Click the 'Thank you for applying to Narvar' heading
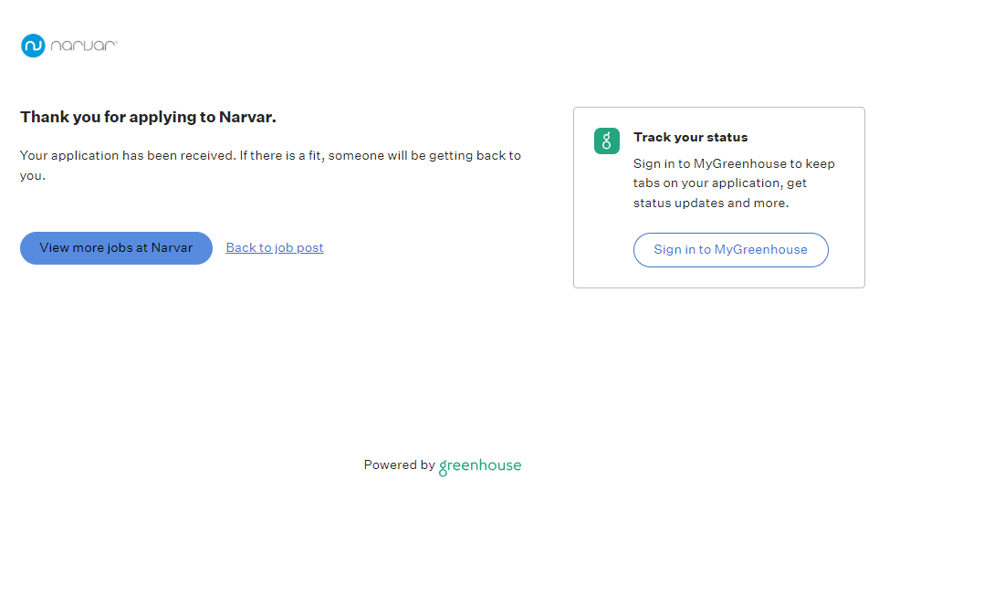 tap(148, 117)
